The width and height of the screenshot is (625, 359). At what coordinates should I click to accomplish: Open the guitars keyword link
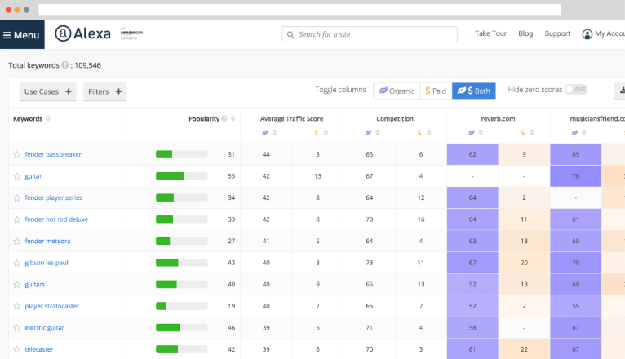click(x=35, y=284)
